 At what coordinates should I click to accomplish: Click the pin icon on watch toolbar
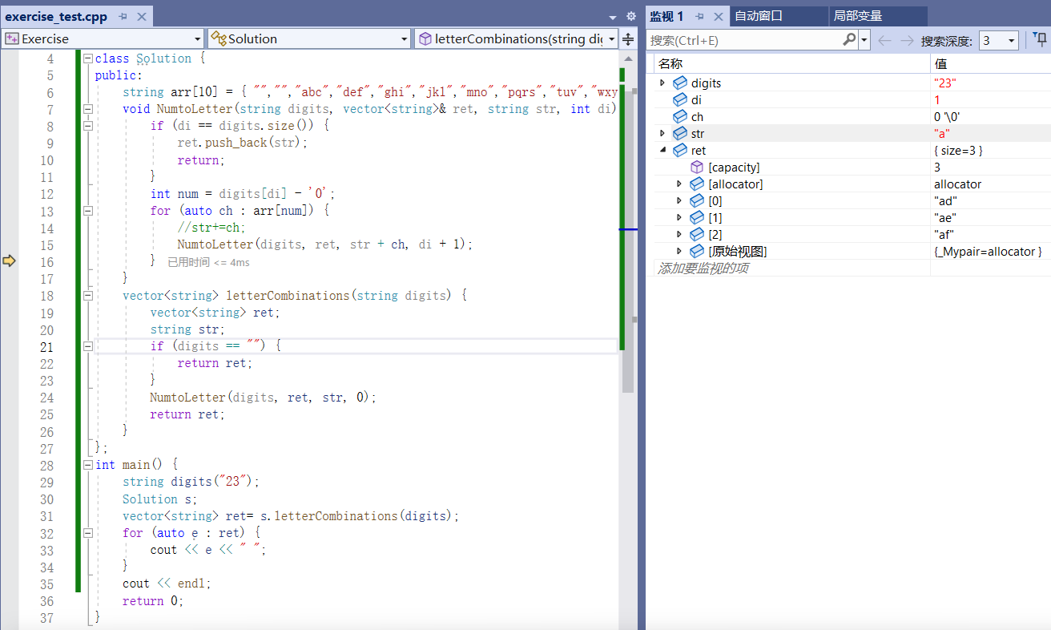[x=1040, y=39]
